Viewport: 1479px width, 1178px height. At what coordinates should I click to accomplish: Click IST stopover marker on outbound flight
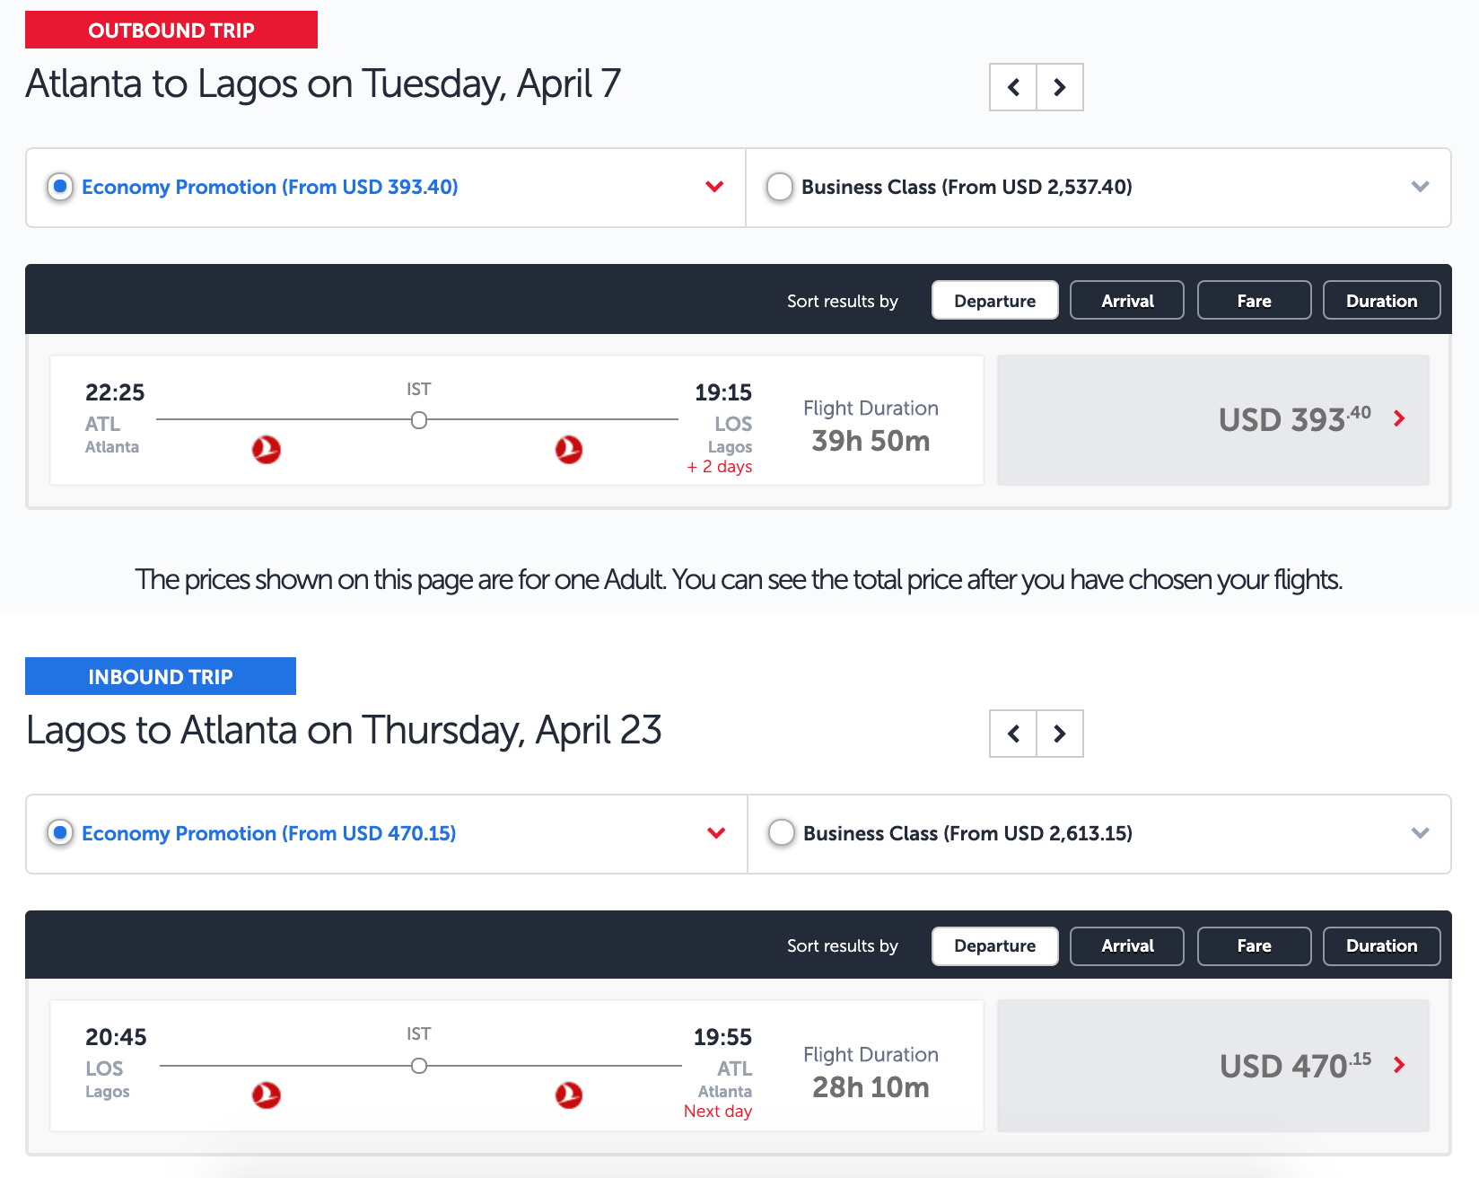coord(419,420)
